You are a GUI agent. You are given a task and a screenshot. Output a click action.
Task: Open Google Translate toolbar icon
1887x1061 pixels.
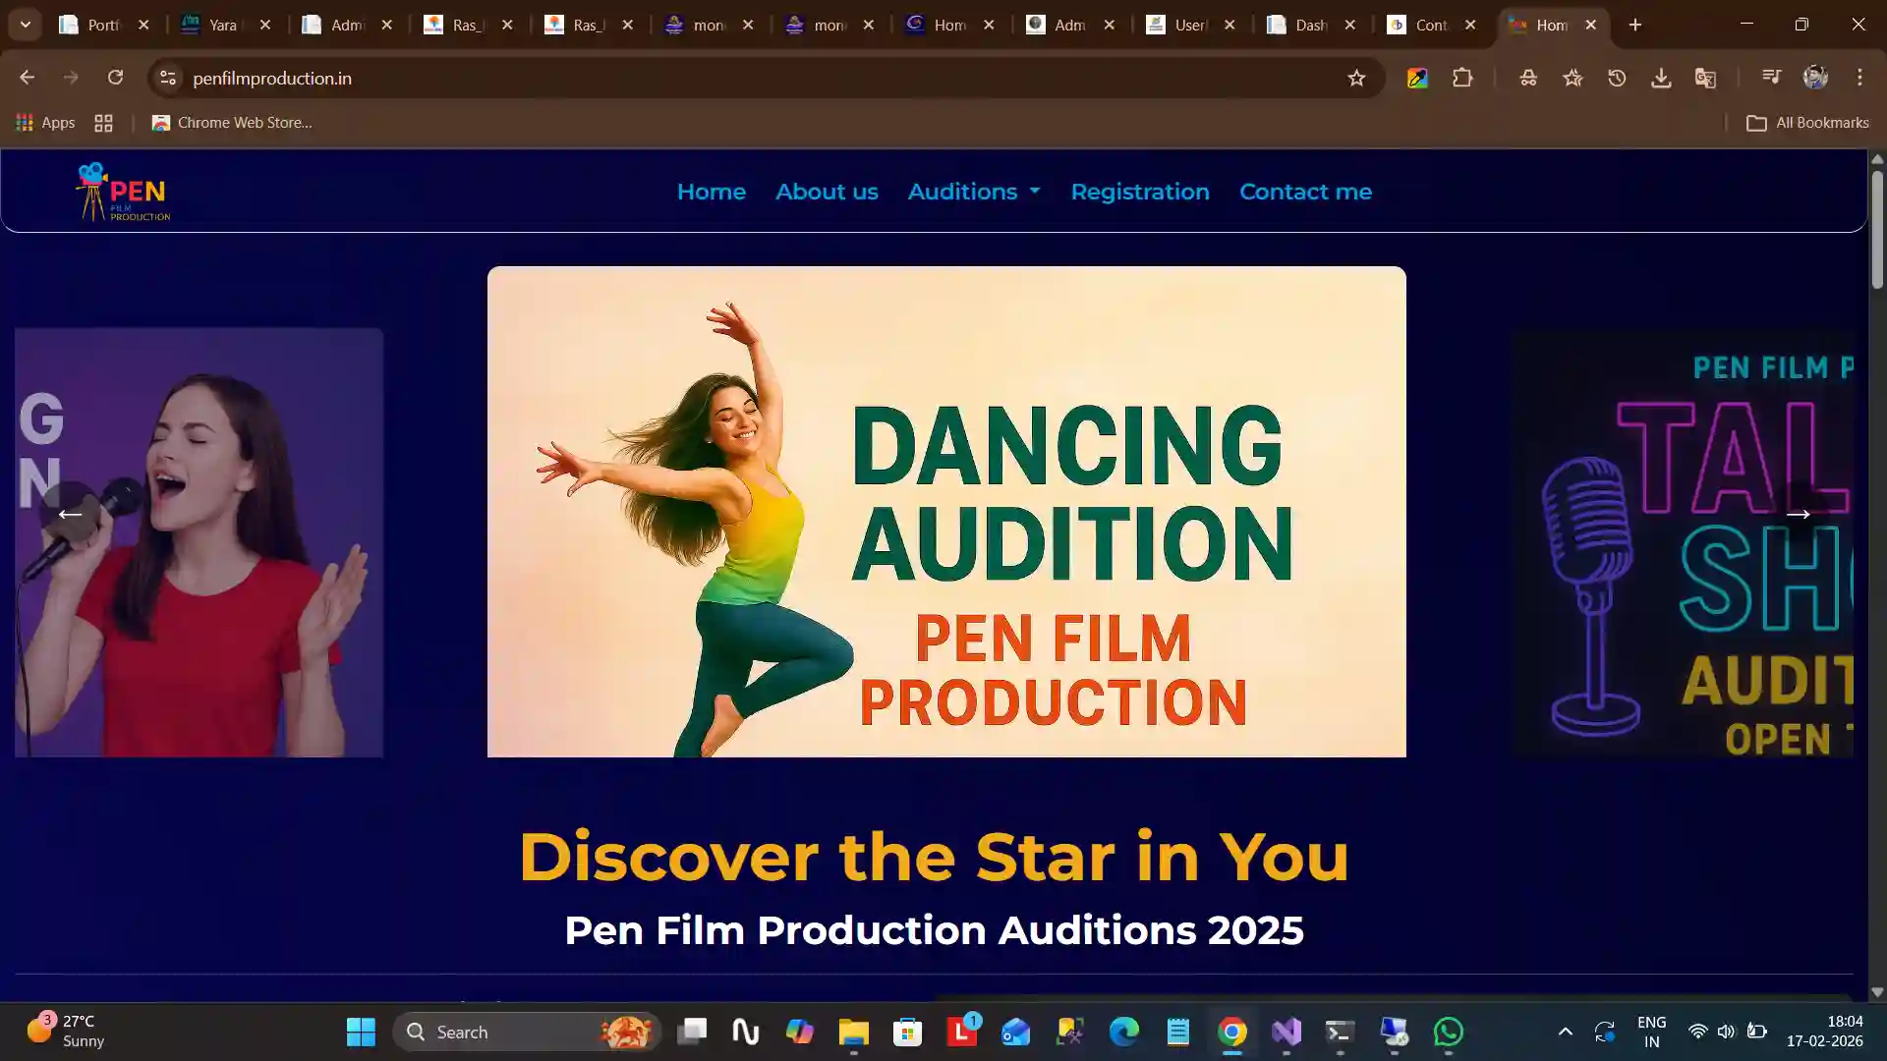(1705, 78)
